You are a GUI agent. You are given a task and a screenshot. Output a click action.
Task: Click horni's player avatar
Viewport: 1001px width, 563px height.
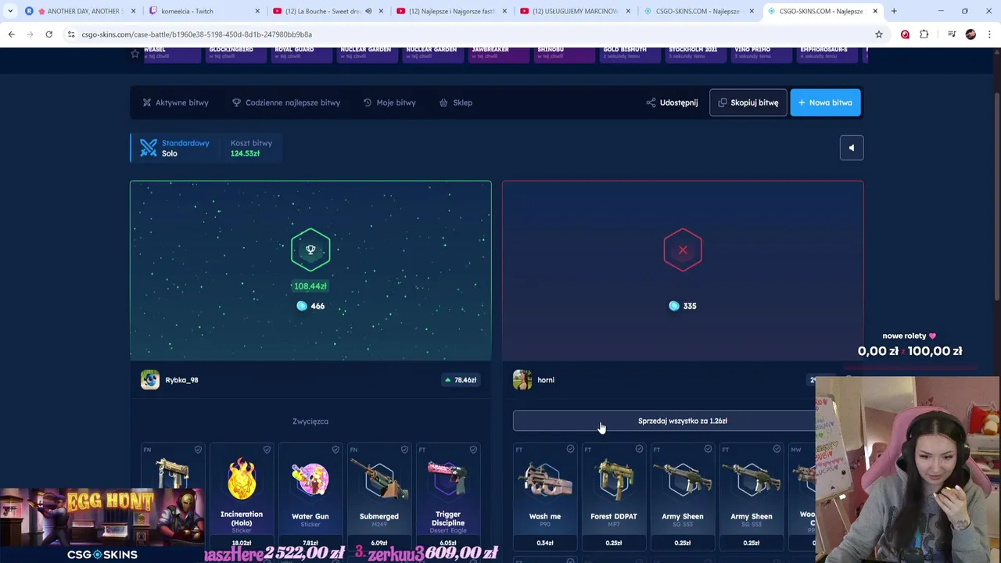coord(522,380)
